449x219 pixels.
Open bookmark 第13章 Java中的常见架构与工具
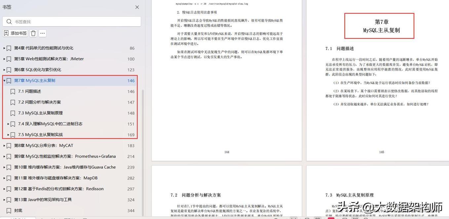[x=43, y=200]
